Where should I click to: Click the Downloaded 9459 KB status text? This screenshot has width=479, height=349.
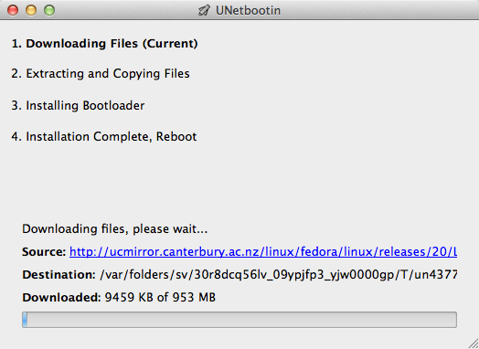(160, 298)
